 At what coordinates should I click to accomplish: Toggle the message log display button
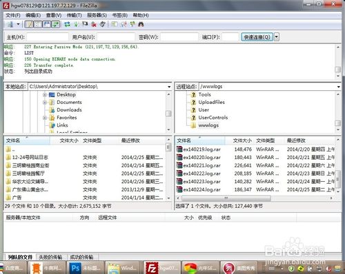point(29,24)
